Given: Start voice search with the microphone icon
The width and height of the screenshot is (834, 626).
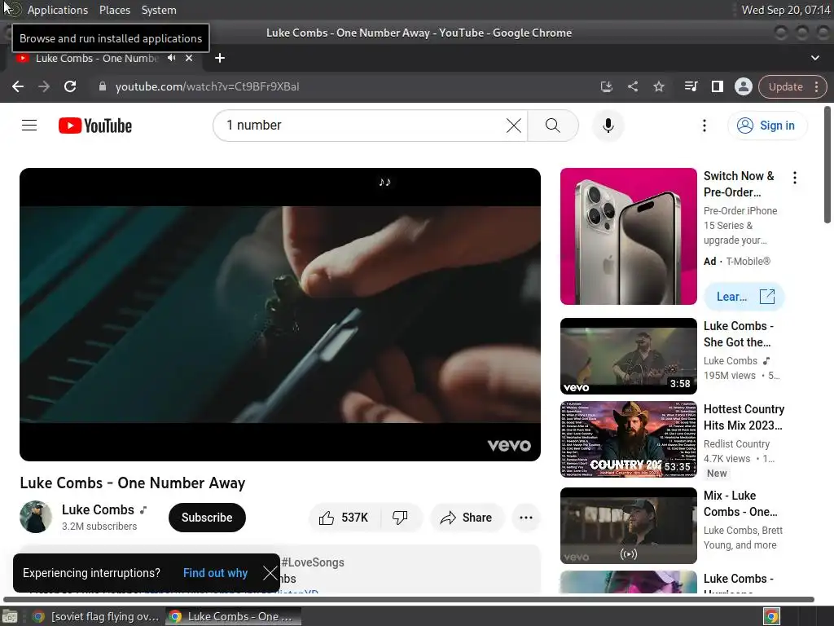Looking at the screenshot, I should (608, 126).
